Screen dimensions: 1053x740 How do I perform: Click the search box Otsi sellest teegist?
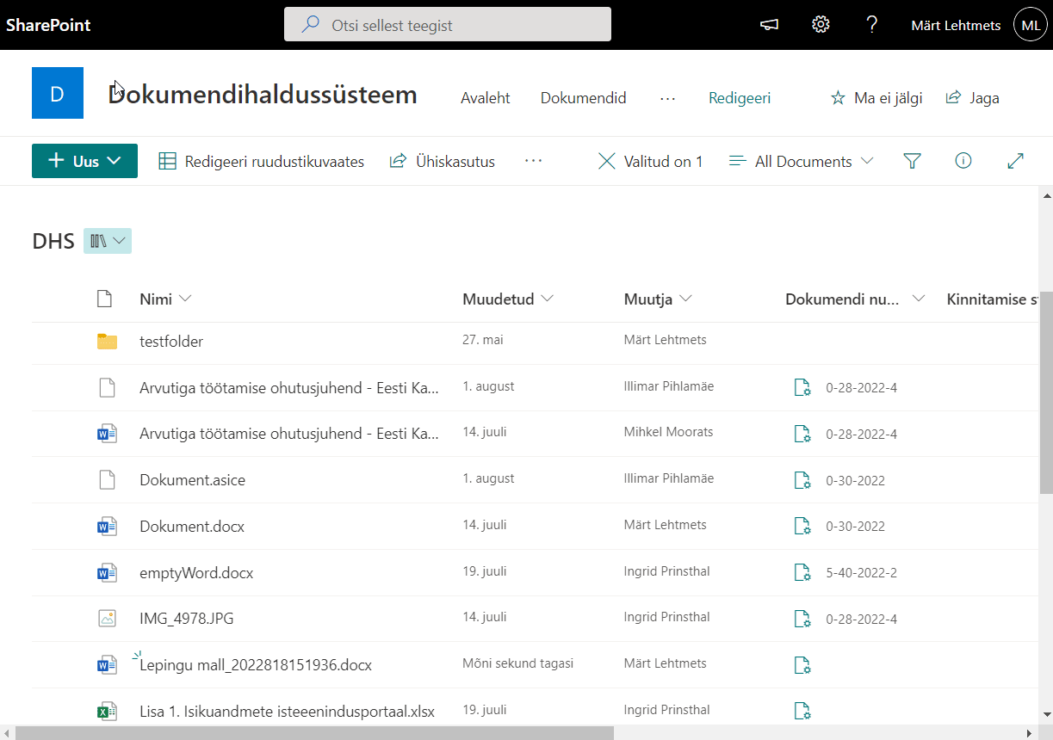coord(448,25)
